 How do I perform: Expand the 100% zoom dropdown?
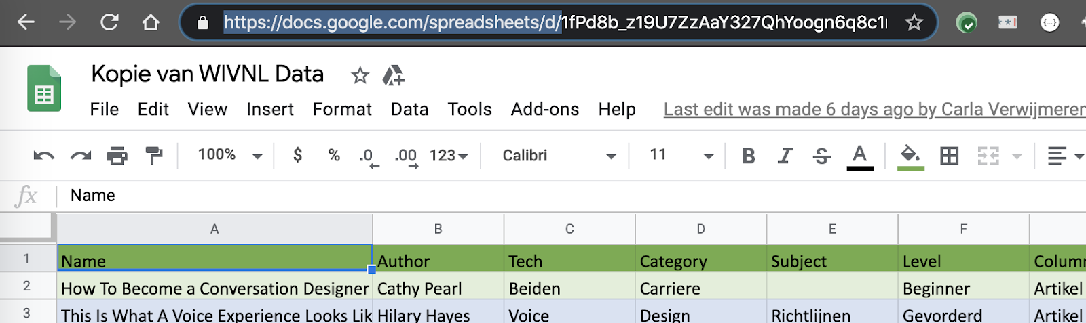coord(229,156)
